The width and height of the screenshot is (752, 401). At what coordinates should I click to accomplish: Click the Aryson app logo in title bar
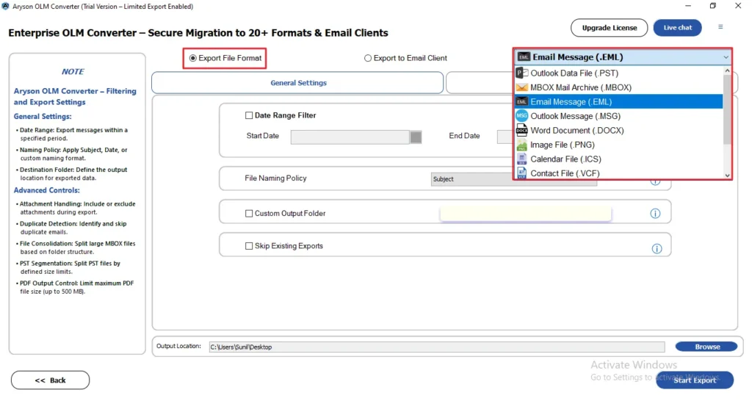[5, 6]
